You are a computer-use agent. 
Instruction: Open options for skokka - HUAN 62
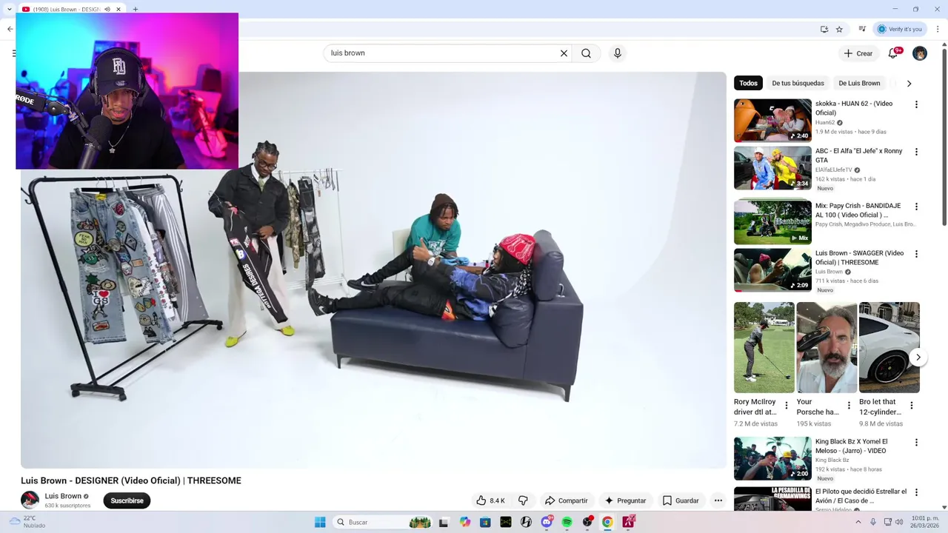pos(916,104)
